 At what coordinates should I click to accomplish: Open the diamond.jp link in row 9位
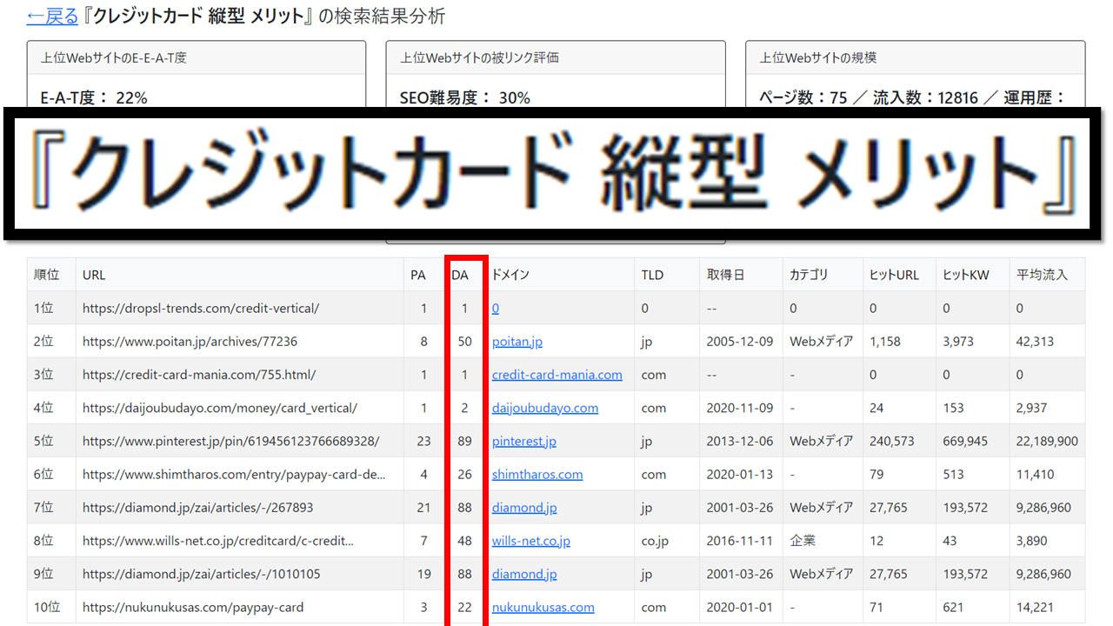(x=523, y=574)
